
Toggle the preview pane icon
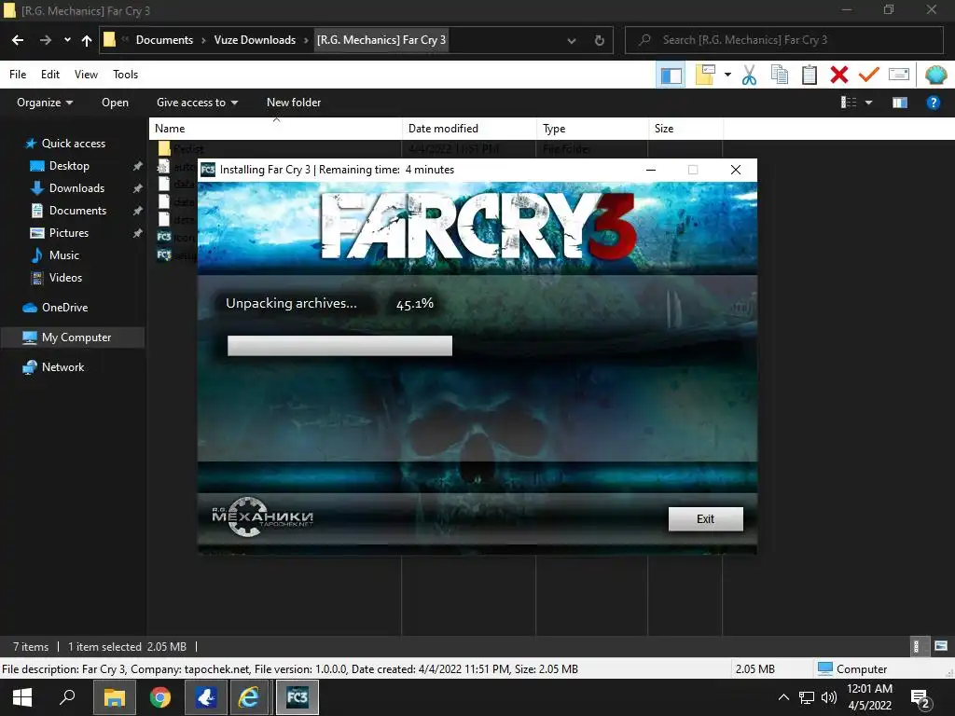(x=900, y=103)
